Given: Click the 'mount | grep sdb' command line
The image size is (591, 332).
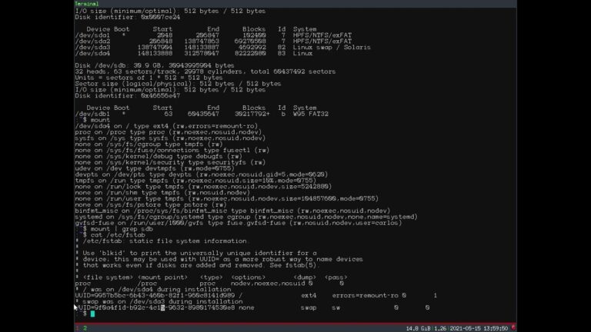Looking at the screenshot, I should tap(115, 229).
